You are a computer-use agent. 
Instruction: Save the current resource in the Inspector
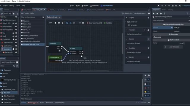tap(161, 14)
